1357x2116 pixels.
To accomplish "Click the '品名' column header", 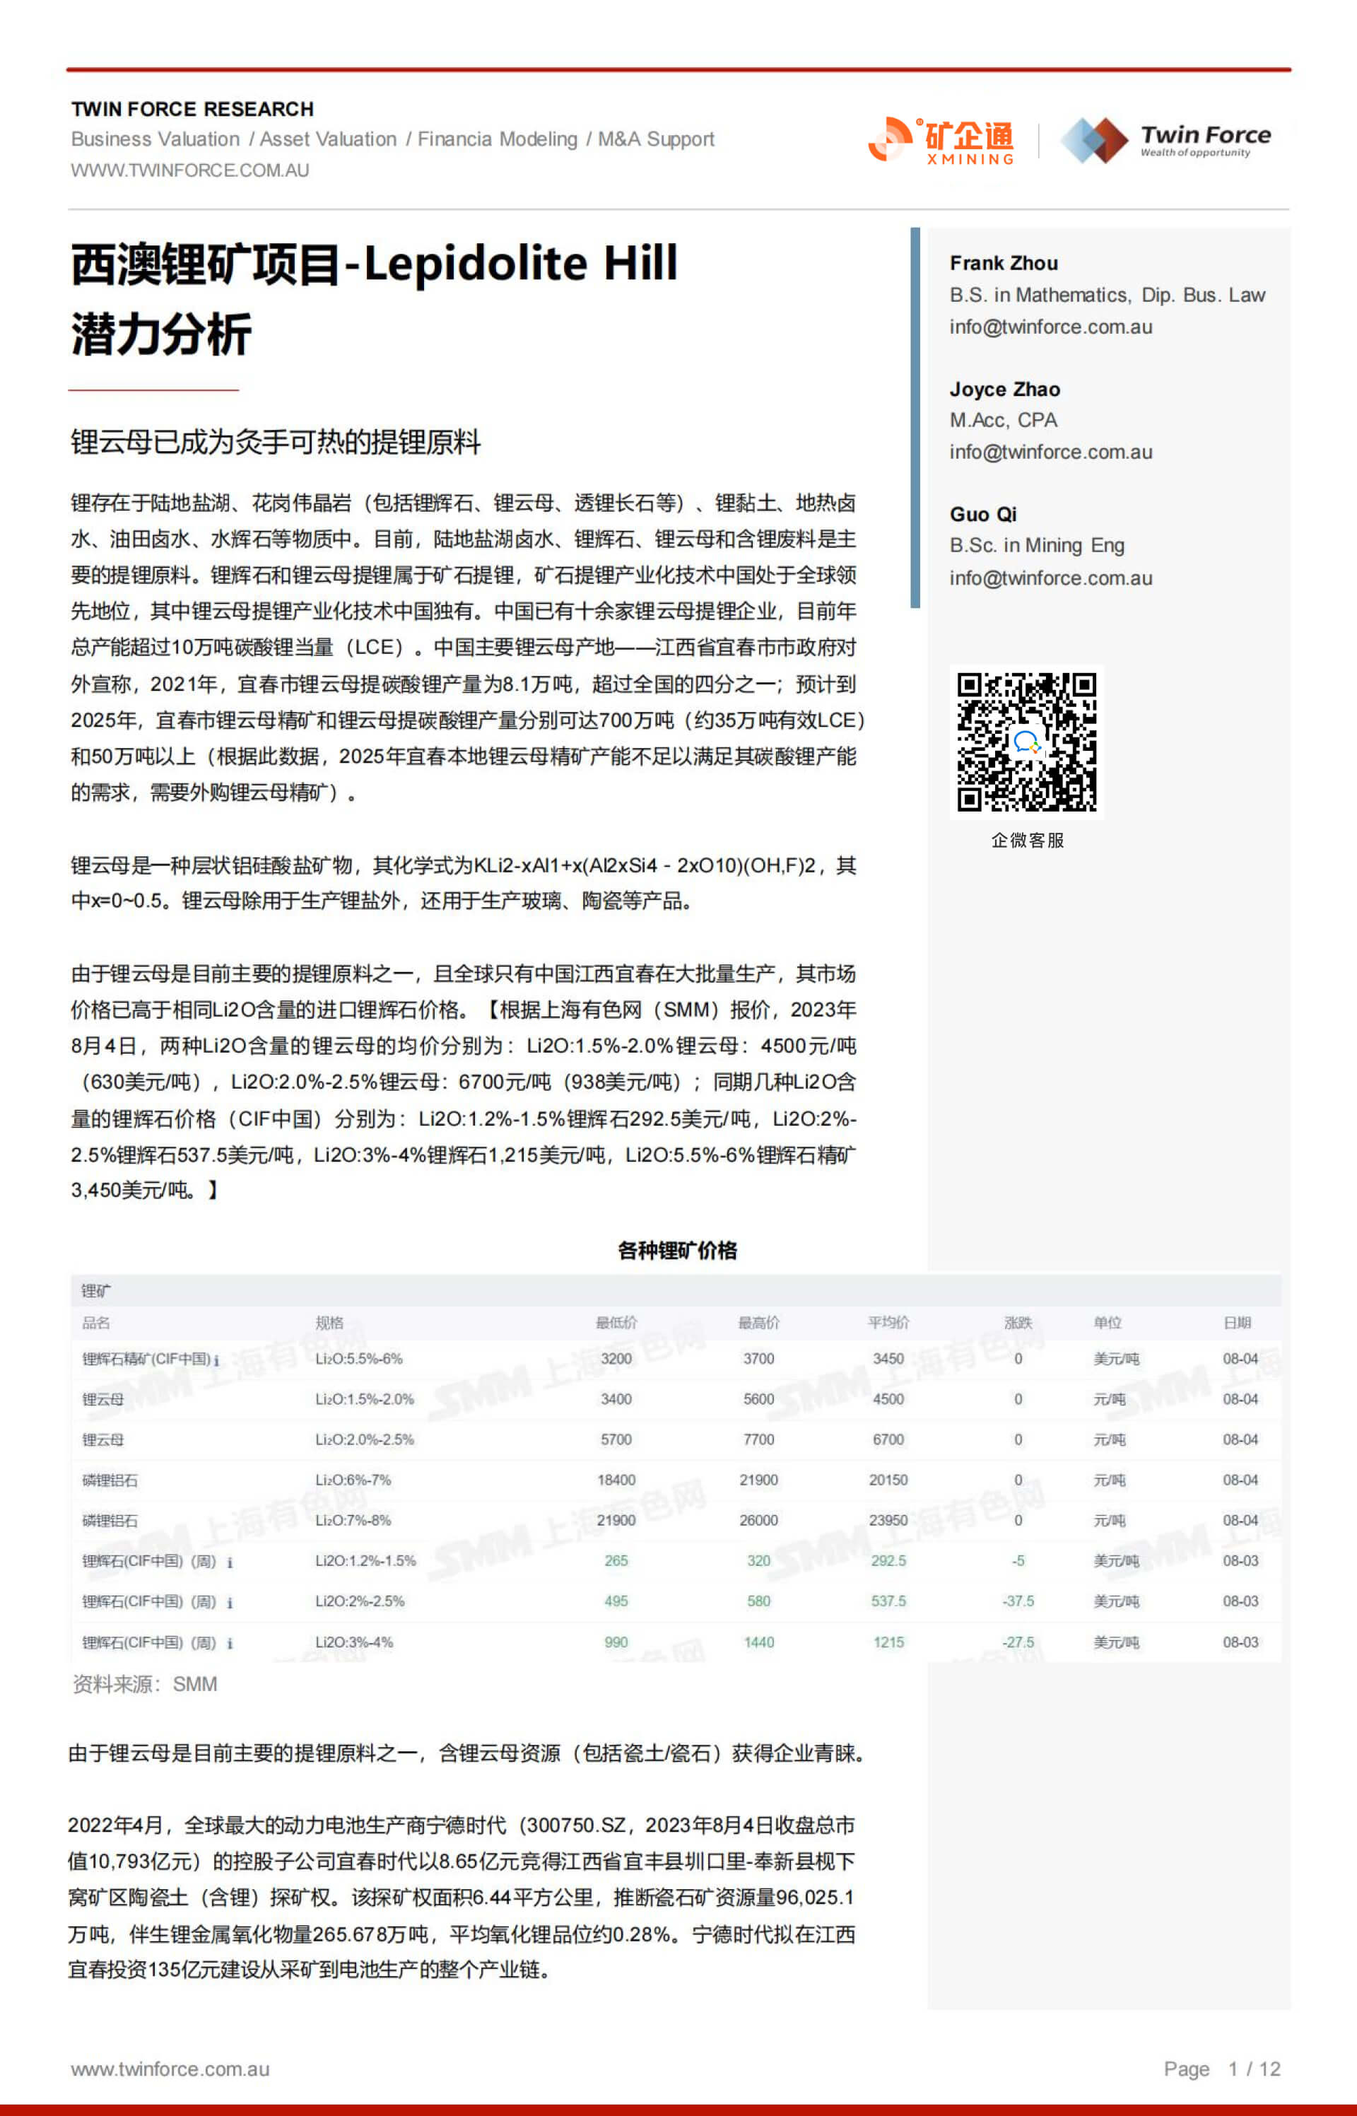I will (x=96, y=1323).
